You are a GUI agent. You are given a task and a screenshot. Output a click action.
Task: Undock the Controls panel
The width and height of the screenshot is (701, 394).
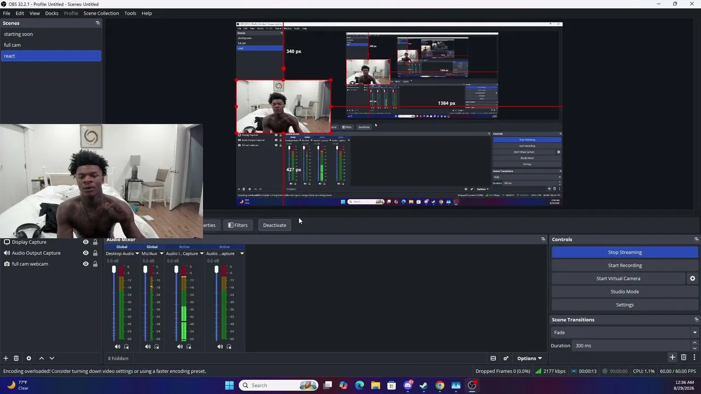click(696, 239)
